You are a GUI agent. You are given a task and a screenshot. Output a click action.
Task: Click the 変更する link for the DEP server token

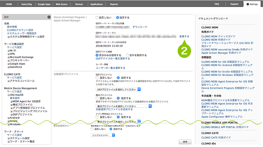[x=184, y=36]
